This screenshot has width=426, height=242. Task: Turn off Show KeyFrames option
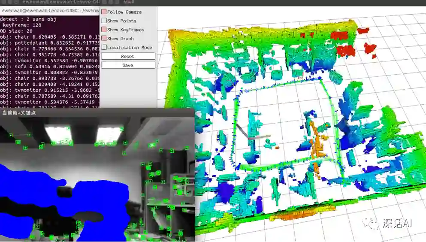(104, 30)
